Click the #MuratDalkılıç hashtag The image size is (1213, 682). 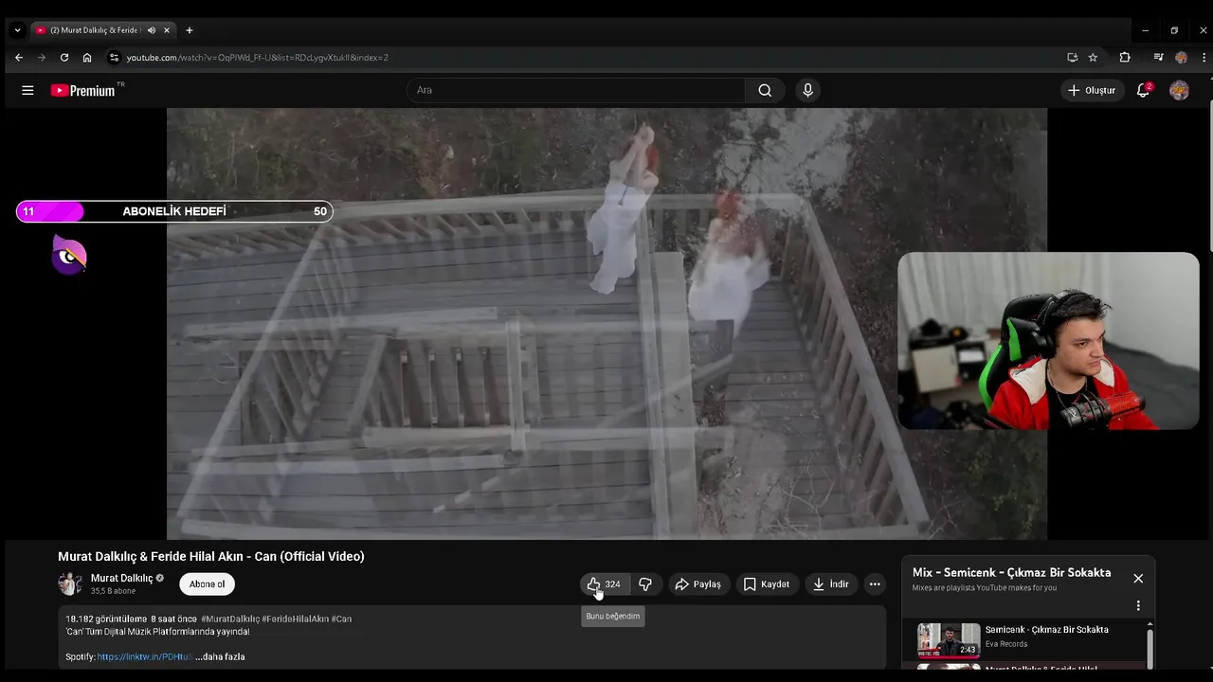tap(230, 619)
